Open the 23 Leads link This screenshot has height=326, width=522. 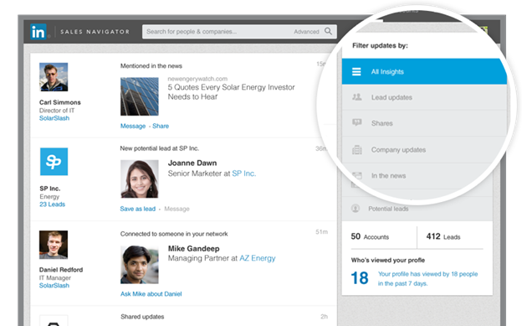[x=52, y=204]
